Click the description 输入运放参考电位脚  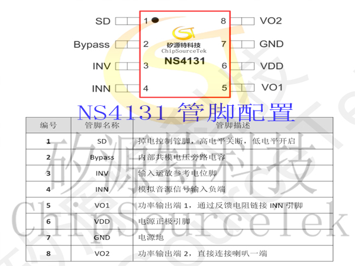click(x=177, y=173)
